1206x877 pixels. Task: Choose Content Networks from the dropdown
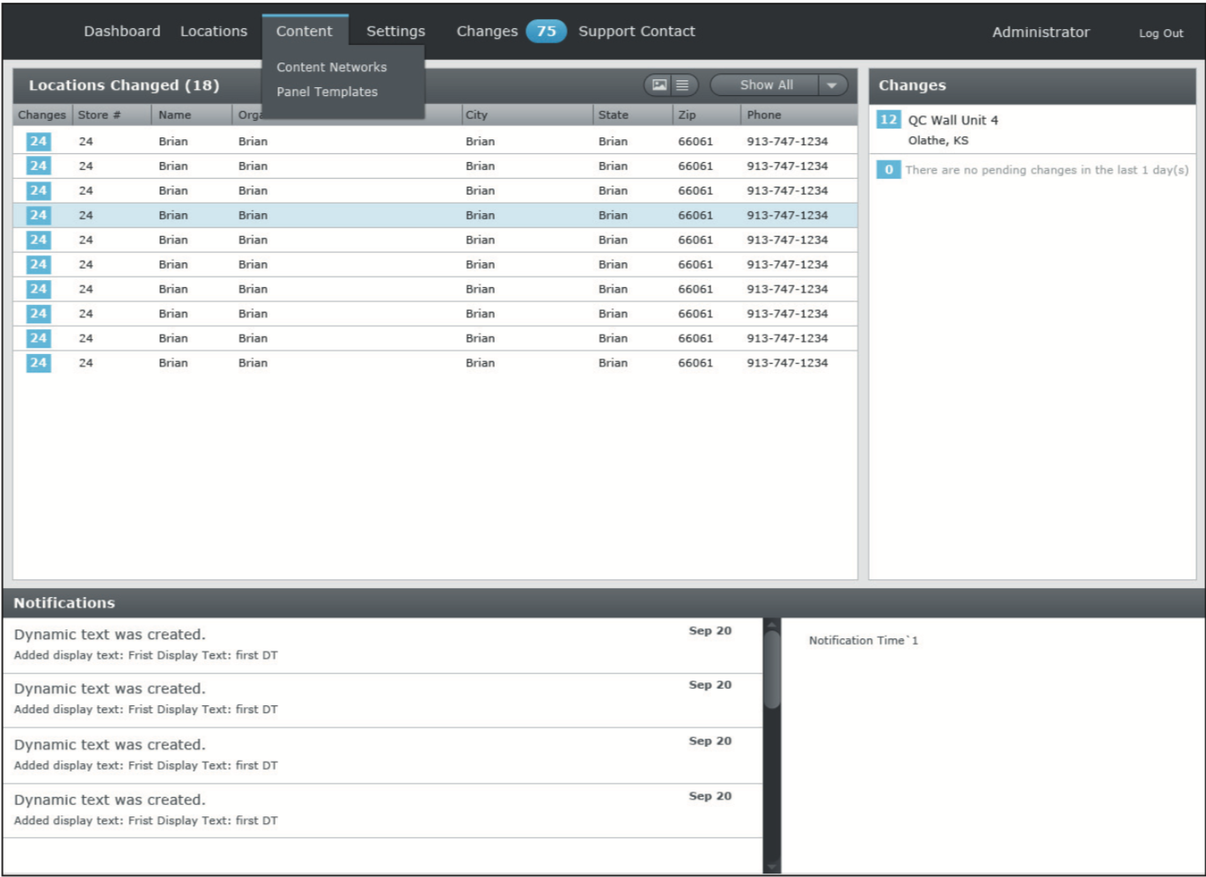pyautogui.click(x=332, y=67)
